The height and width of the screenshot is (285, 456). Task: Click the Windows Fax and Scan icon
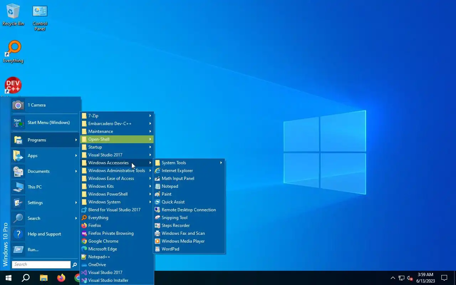(x=157, y=233)
